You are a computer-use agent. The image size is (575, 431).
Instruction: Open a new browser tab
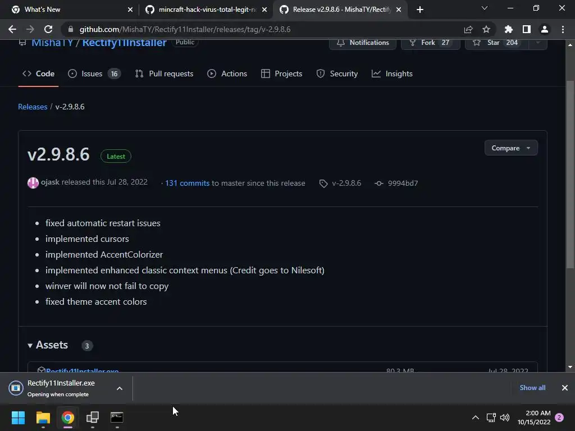pyautogui.click(x=420, y=10)
